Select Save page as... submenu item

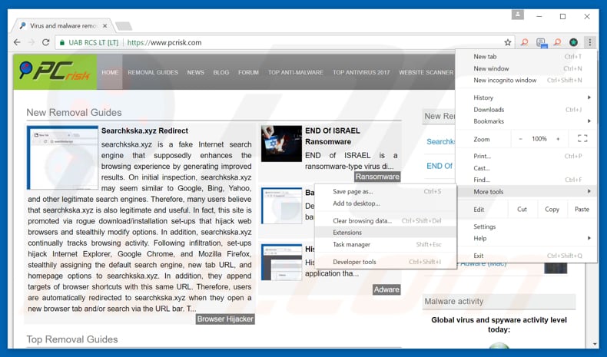pos(386,191)
